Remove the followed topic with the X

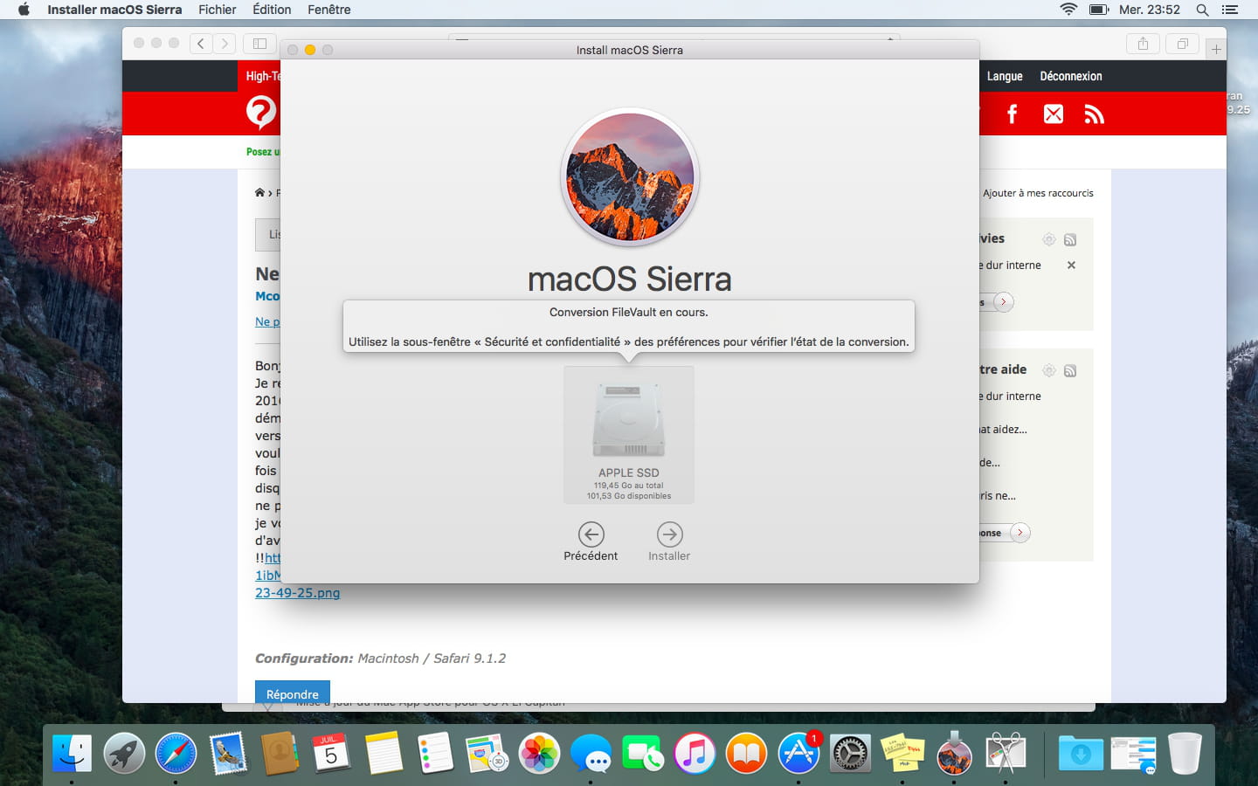[1071, 265]
